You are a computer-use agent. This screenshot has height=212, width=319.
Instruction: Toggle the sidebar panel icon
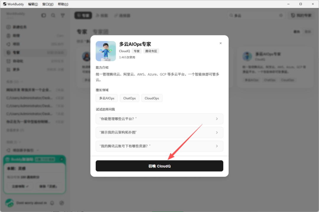[x=43, y=15]
